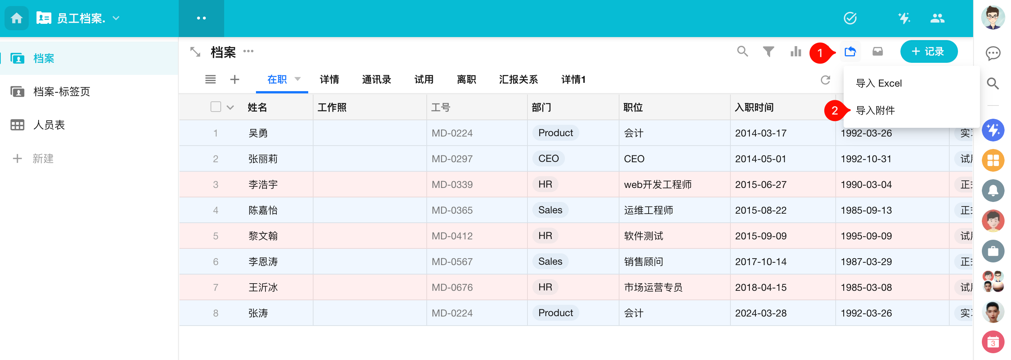Screen dimensions: 1011x360
Task: Click the import/export icon in toolbar
Action: tap(850, 51)
